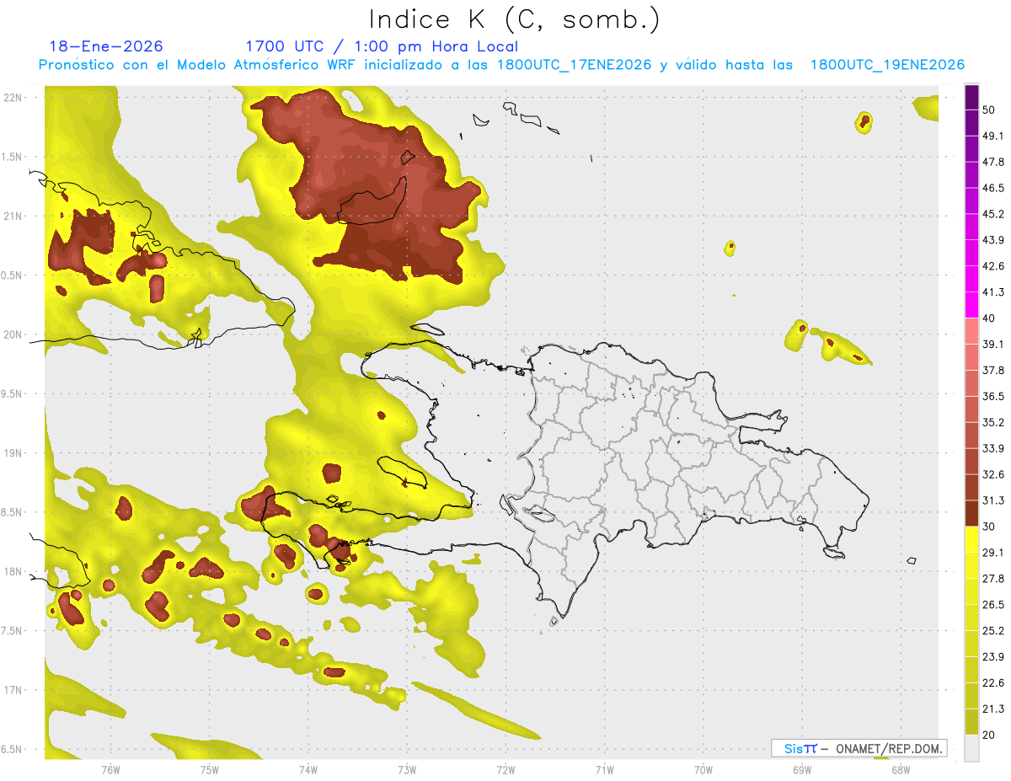Viewport: 1011px width, 781px height.
Task: Click the colorbar value '49.1'
Action: 993,136
